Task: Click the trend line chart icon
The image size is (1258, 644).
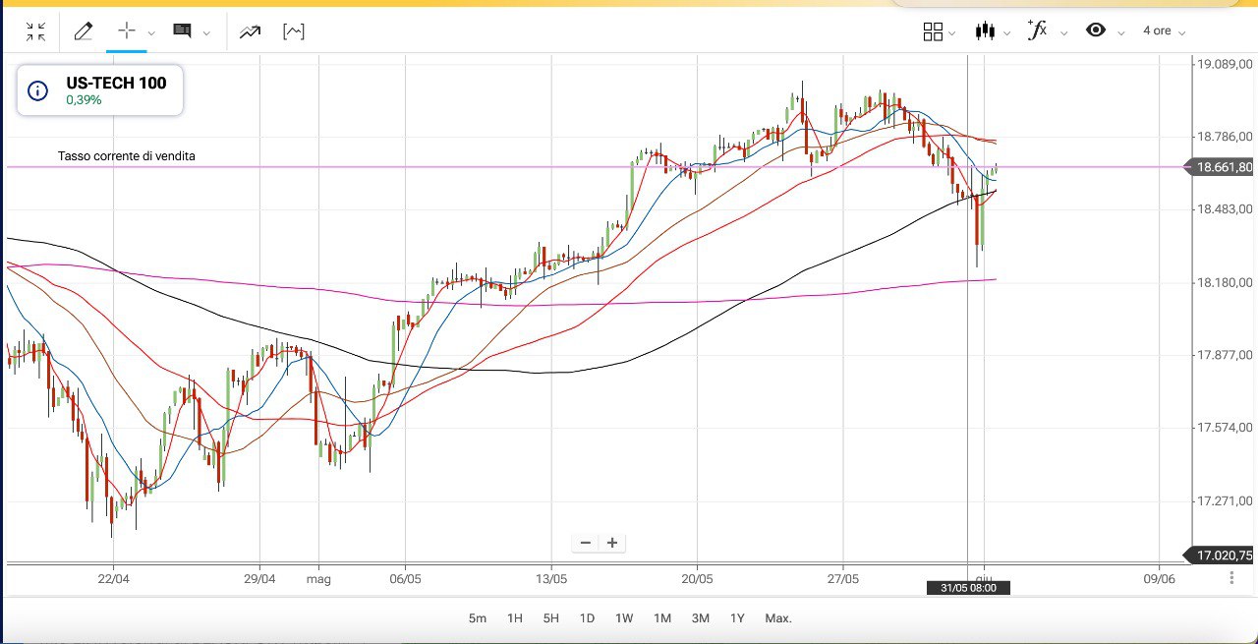Action: pyautogui.click(x=250, y=31)
